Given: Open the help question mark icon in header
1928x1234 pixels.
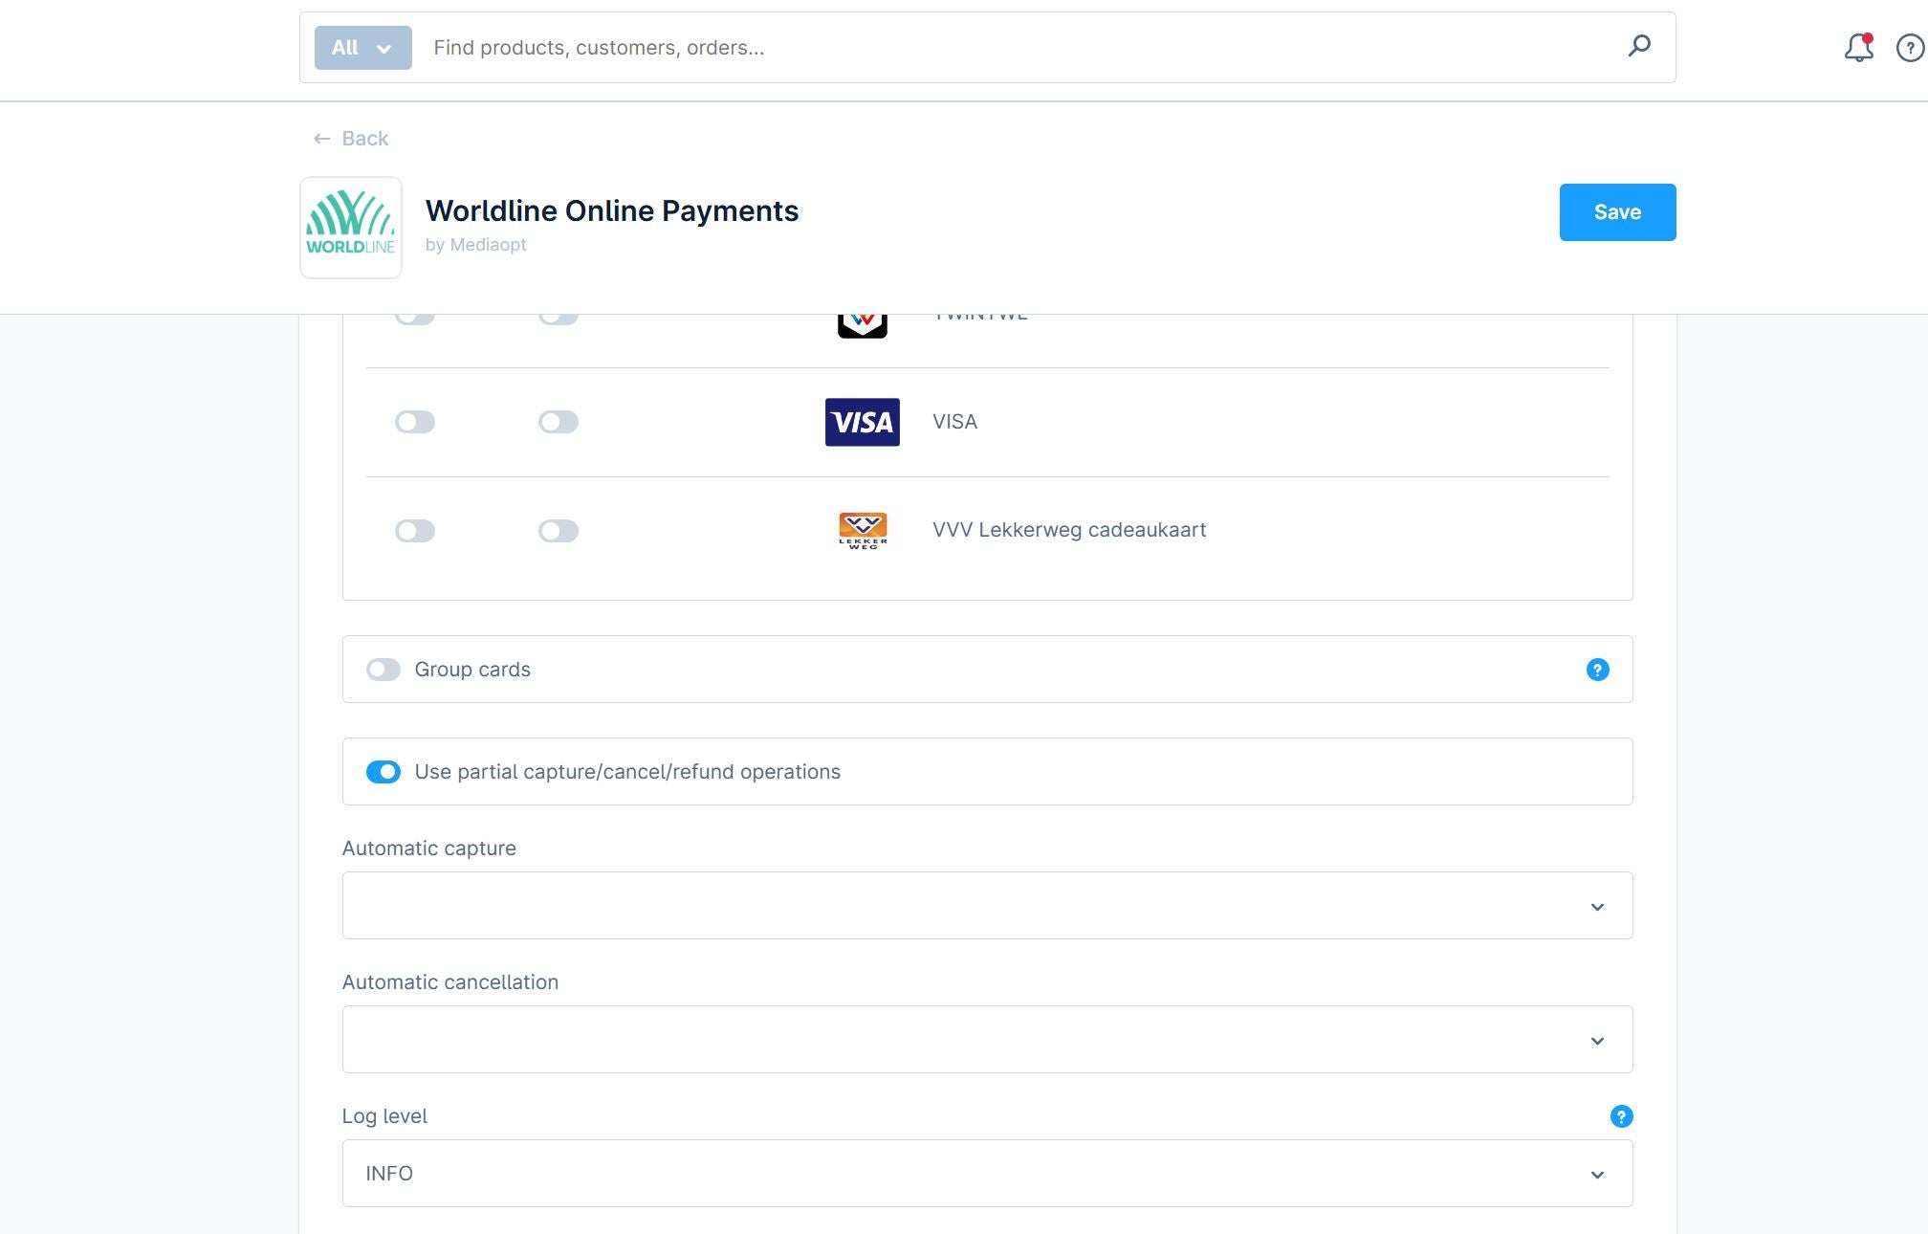Looking at the screenshot, I should tap(1910, 48).
